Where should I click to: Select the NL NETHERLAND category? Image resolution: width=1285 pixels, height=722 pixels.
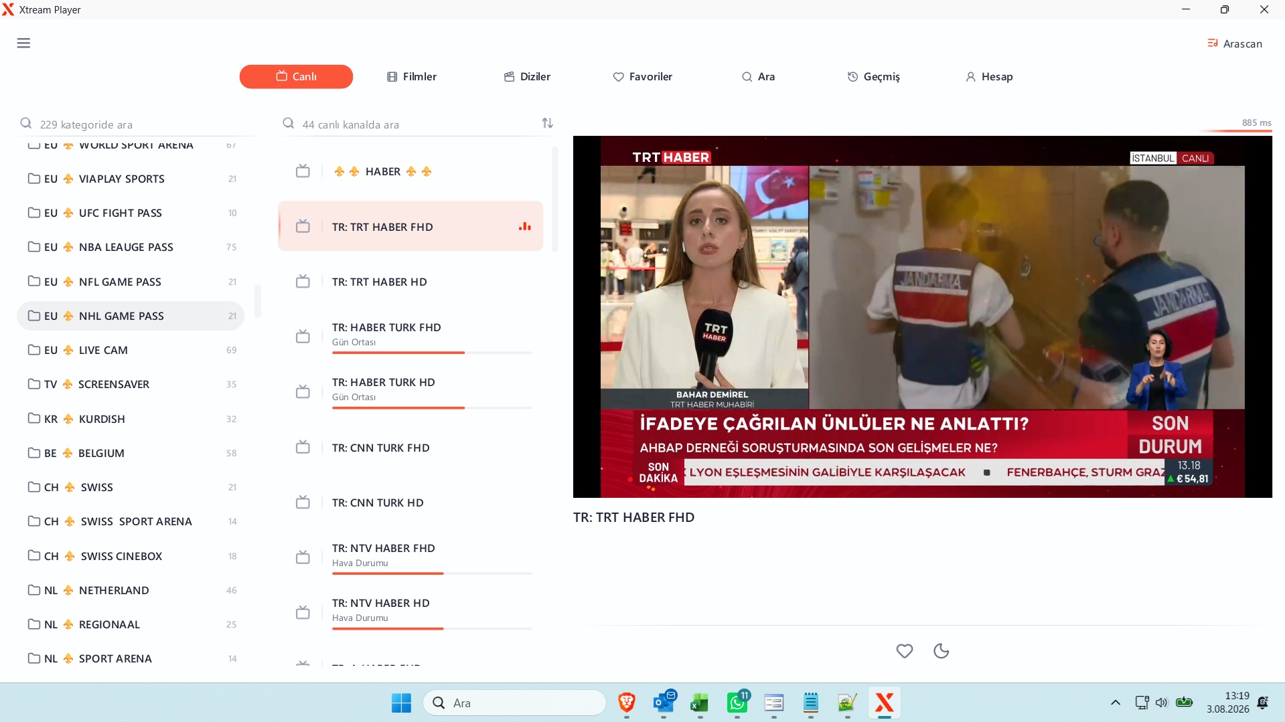pyautogui.click(x=131, y=590)
